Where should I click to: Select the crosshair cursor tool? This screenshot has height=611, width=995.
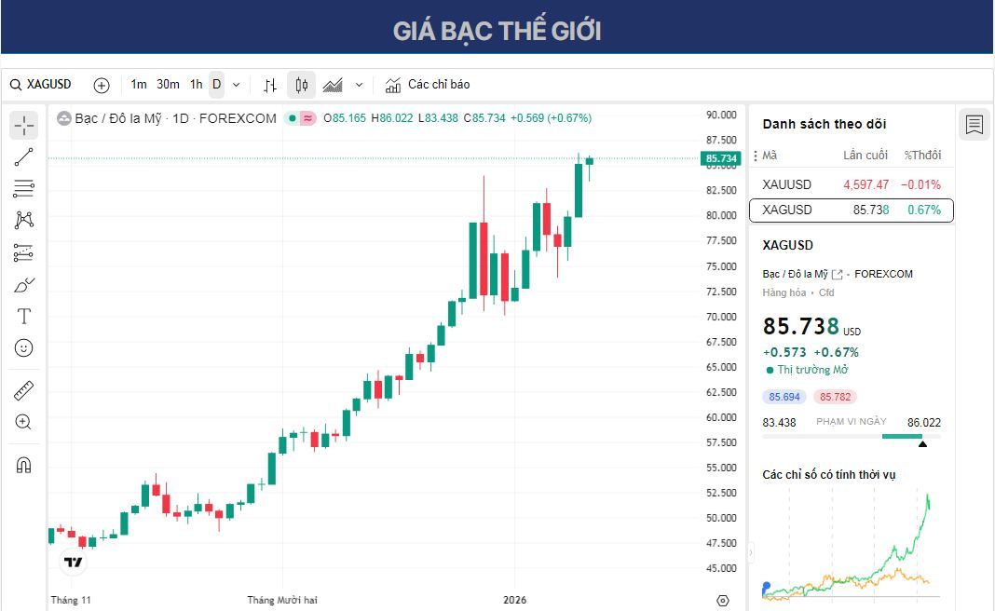23,124
